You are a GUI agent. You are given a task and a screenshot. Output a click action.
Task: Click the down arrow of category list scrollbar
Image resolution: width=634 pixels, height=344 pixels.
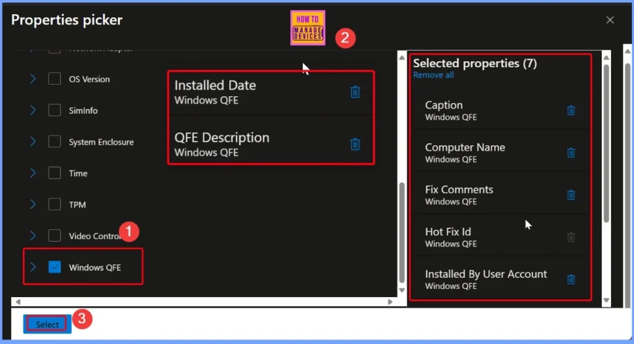click(x=402, y=290)
